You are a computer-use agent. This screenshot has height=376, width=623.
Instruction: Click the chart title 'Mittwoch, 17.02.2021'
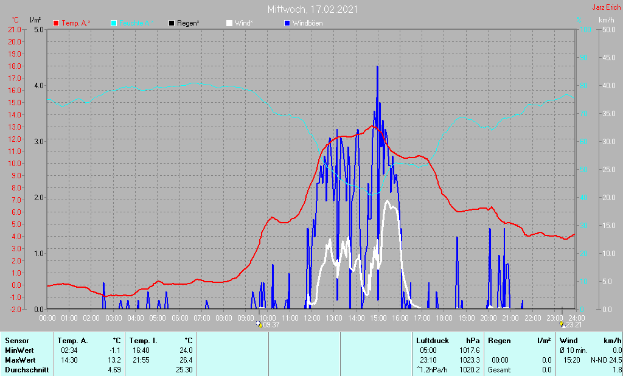(312, 9)
